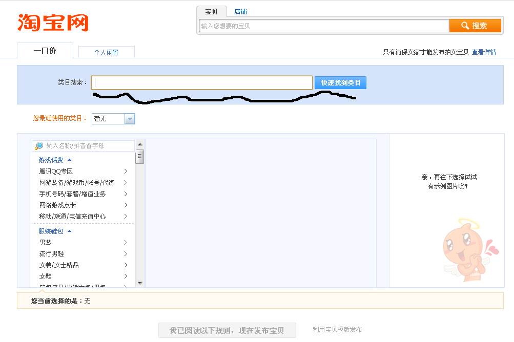Select 网络游戏点卡 category
514x342 pixels.
[58, 205]
